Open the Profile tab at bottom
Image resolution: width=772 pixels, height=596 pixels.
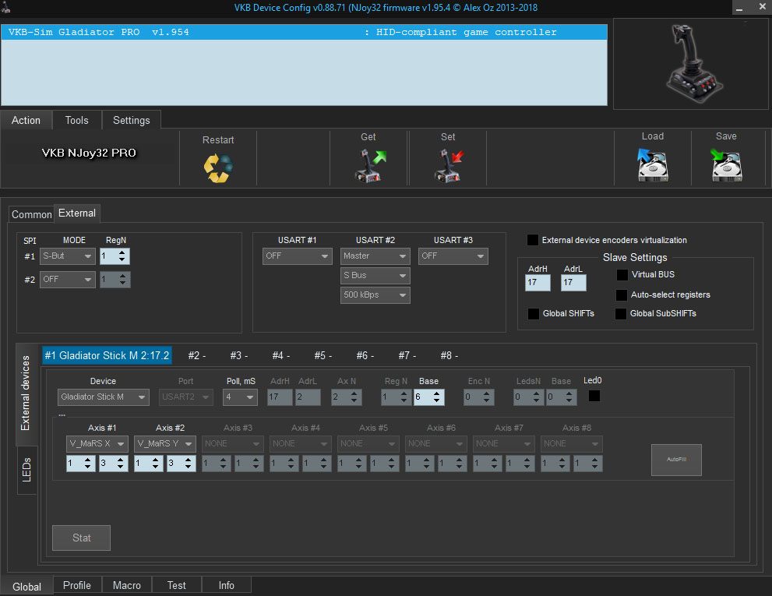tap(76, 586)
